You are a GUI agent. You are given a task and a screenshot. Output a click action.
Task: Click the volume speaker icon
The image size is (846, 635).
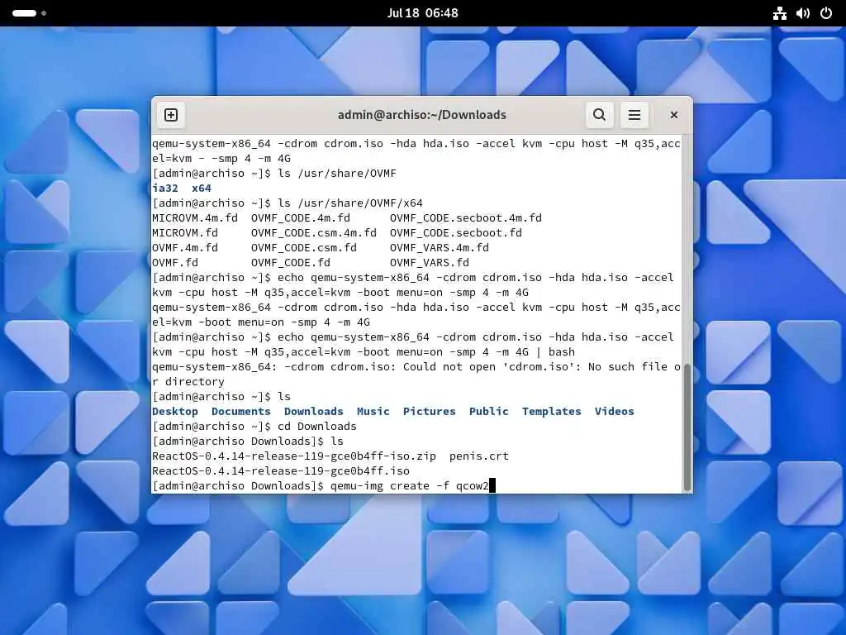(803, 13)
